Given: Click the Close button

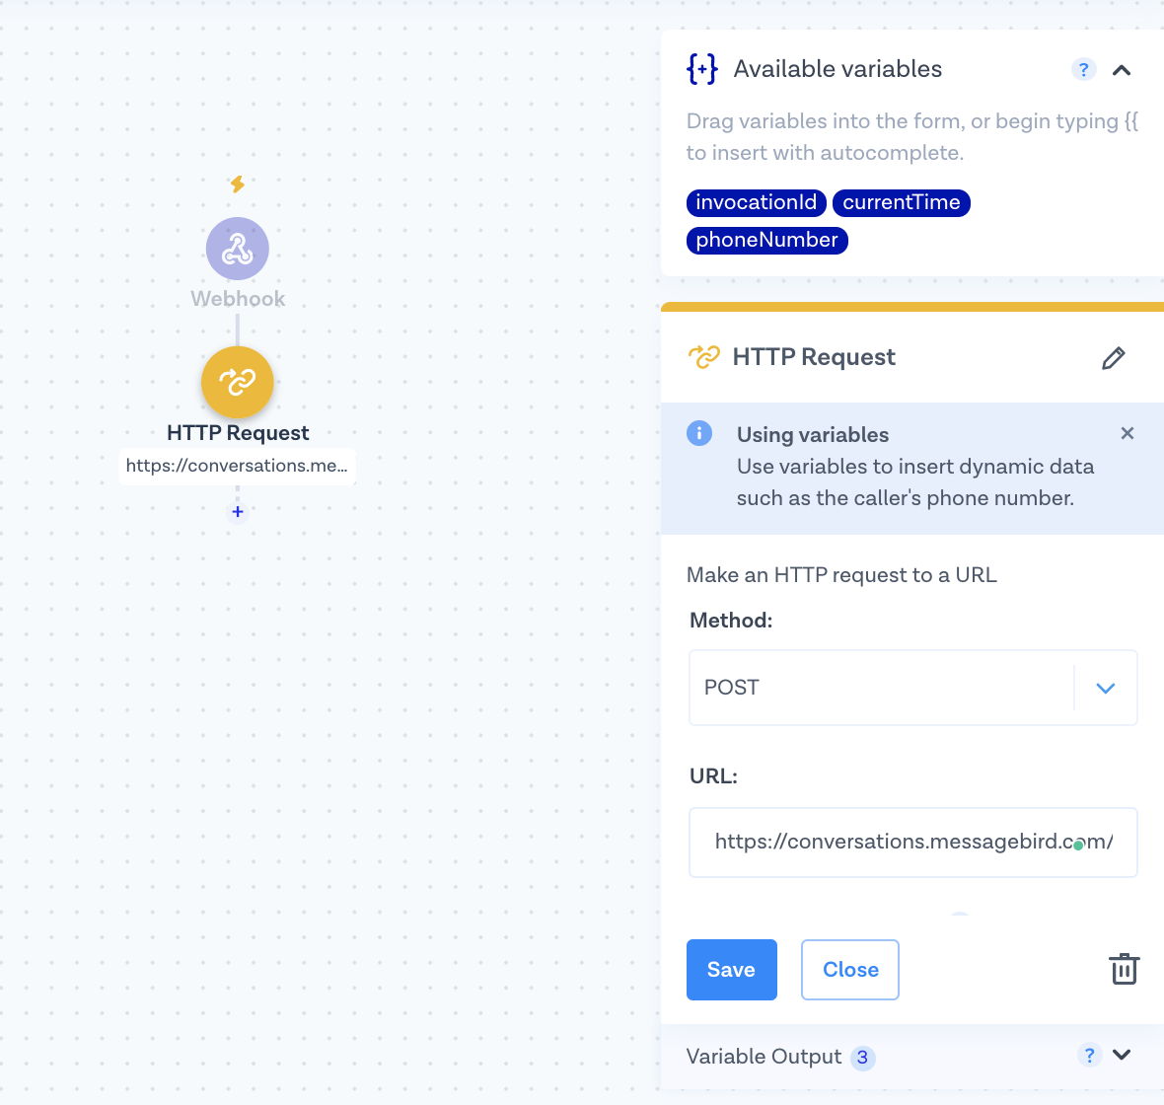Looking at the screenshot, I should [x=849, y=970].
